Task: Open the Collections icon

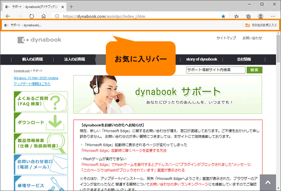Action: point(248,16)
